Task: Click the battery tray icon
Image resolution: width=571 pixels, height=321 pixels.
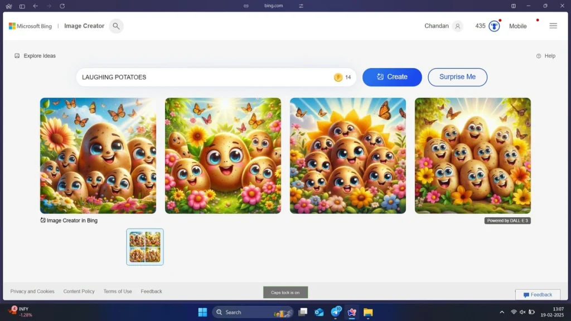Action: [x=531, y=312]
